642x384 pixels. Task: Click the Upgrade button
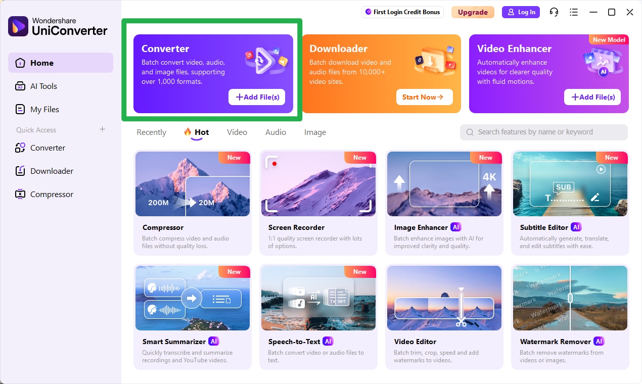pos(473,12)
